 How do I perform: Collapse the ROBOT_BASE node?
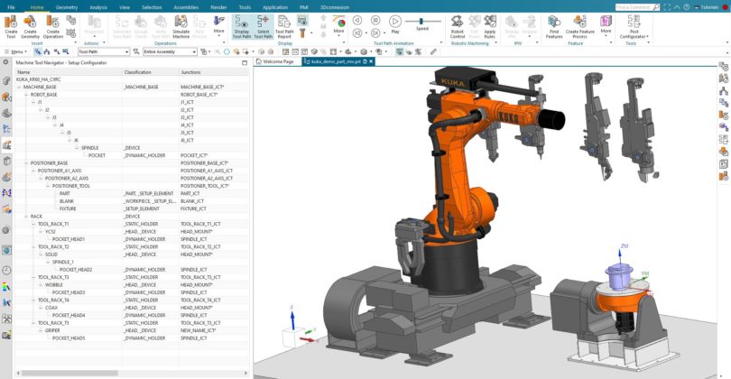point(26,95)
